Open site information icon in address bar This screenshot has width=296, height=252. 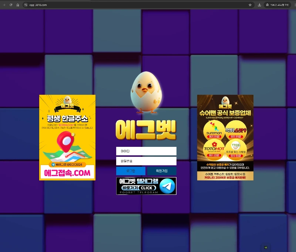pos(26,5)
